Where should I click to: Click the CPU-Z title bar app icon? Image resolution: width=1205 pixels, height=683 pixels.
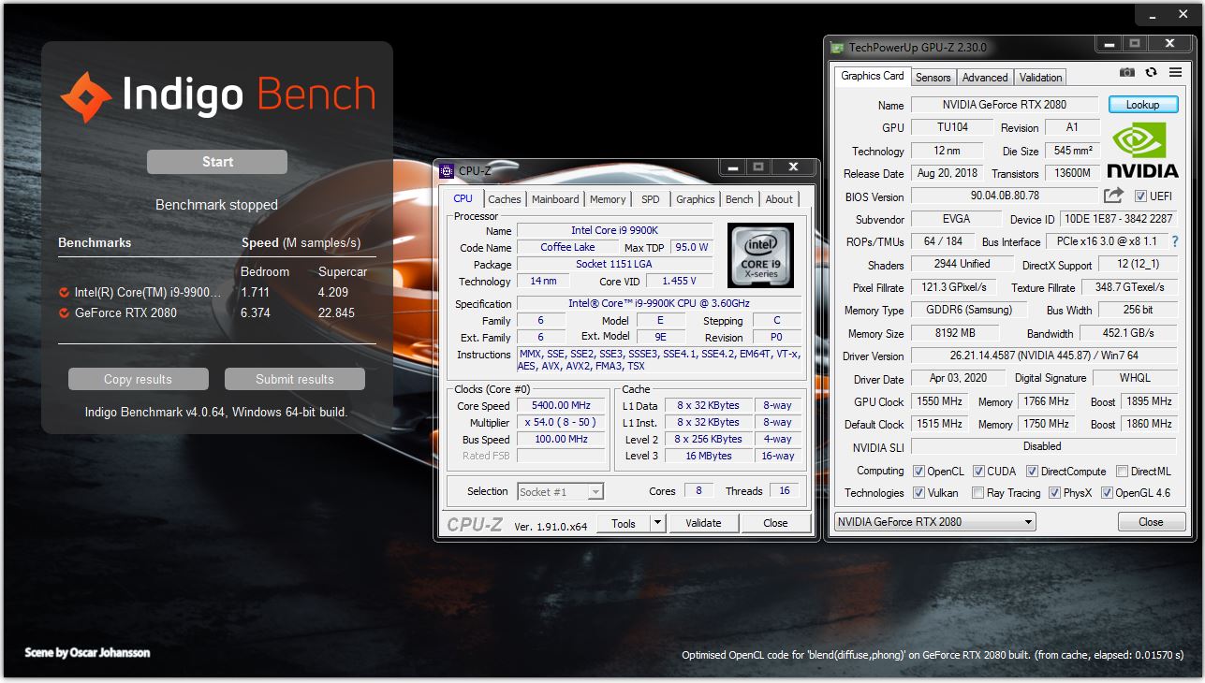[x=447, y=170]
